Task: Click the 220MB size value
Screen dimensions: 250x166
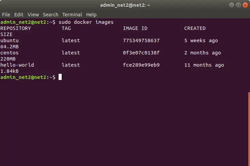Action: [8, 59]
